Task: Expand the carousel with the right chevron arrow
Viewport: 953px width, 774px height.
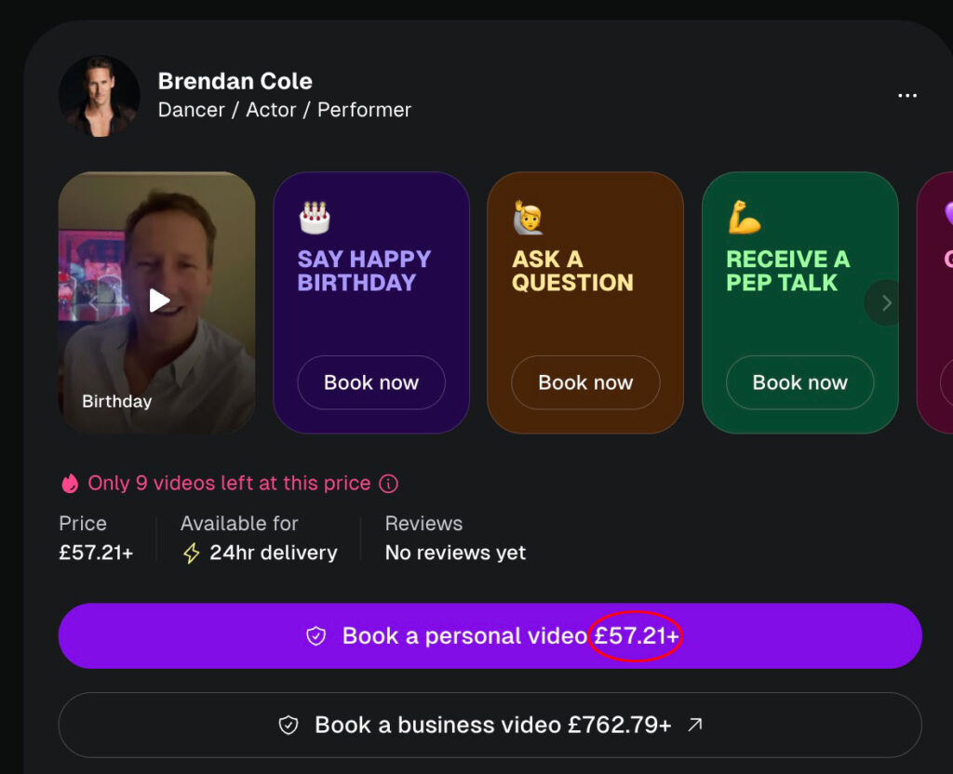Action: (x=884, y=302)
